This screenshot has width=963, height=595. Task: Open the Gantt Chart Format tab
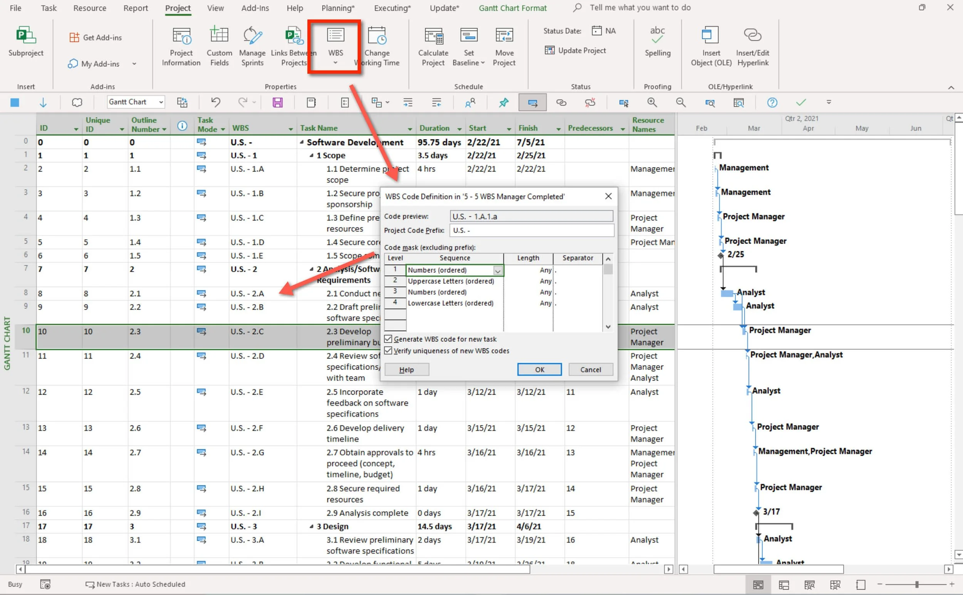[x=512, y=8]
